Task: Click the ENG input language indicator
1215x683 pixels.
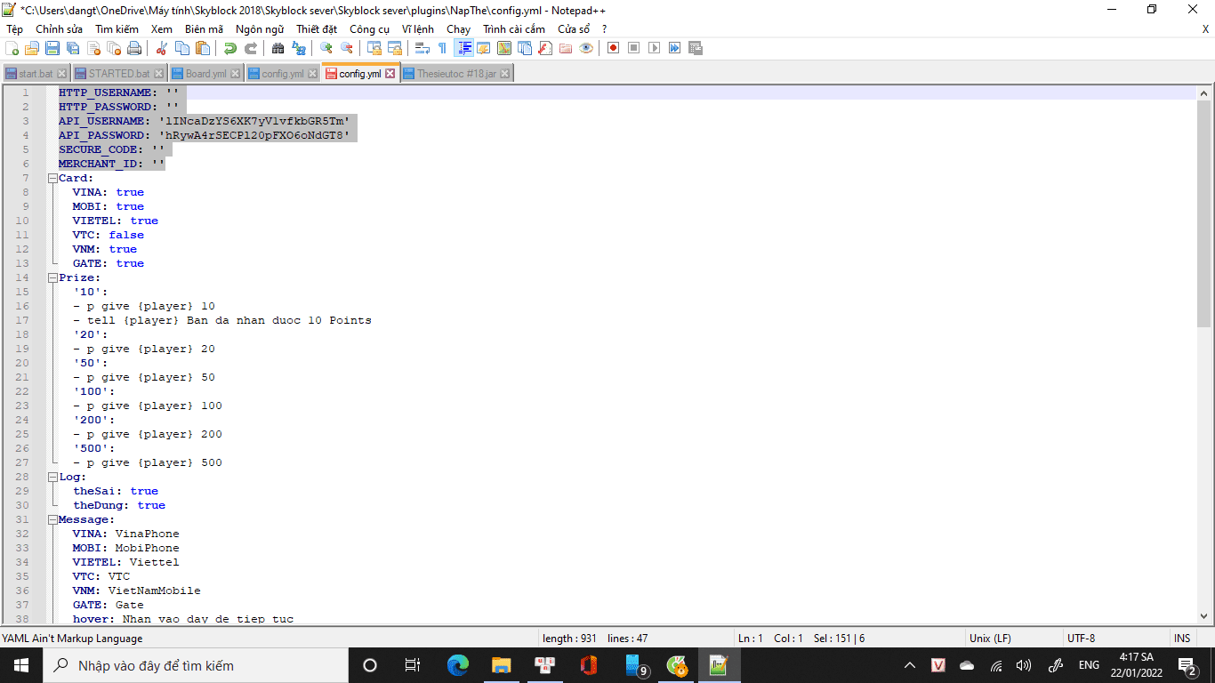Action: (1089, 665)
